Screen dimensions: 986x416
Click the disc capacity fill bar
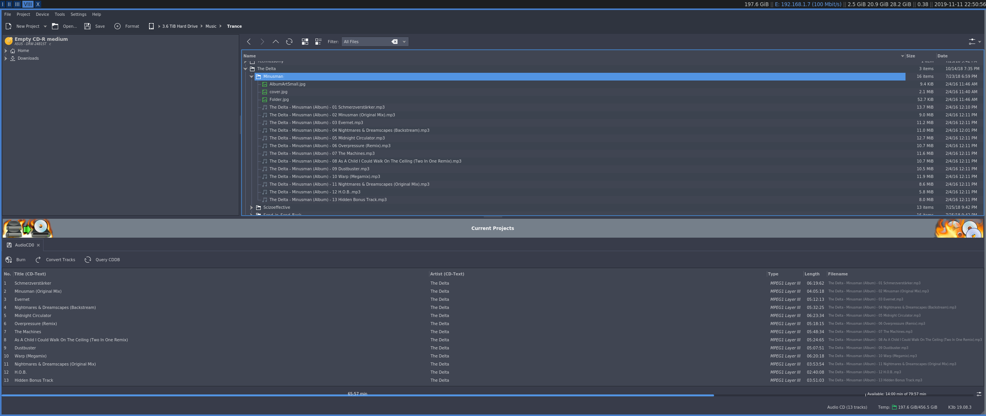pyautogui.click(x=357, y=396)
